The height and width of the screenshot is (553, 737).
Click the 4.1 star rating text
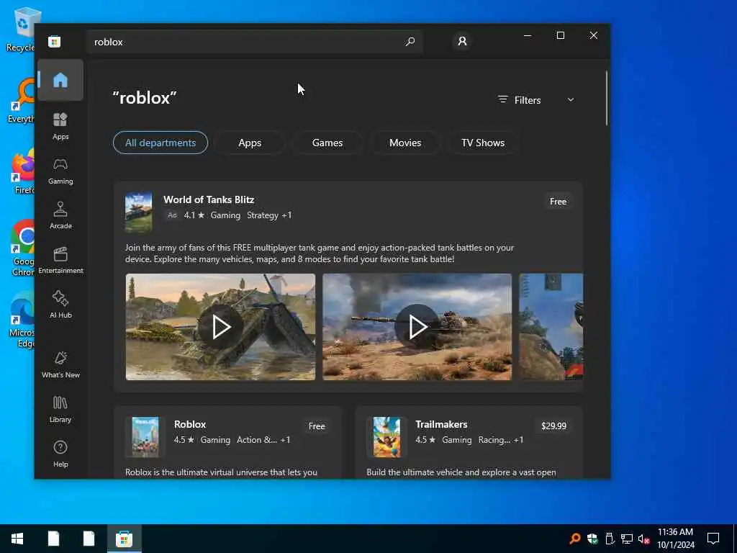pyautogui.click(x=194, y=215)
